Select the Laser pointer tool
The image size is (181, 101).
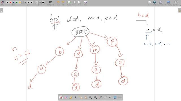[x=100, y=97]
